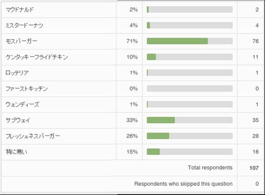Click the total count 107

[x=254, y=168]
